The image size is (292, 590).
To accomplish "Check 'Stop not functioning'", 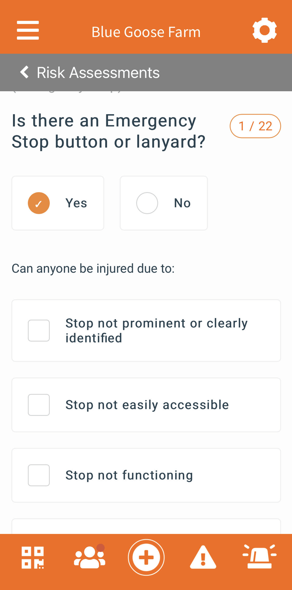I will [39, 475].
